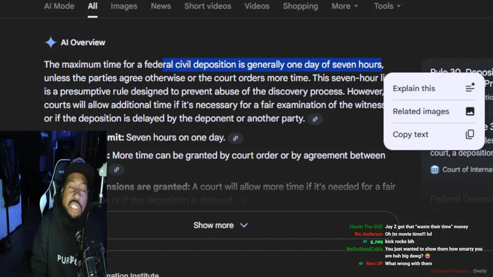Click chat message 'Oh its movie time!!! lol'

click(409, 234)
